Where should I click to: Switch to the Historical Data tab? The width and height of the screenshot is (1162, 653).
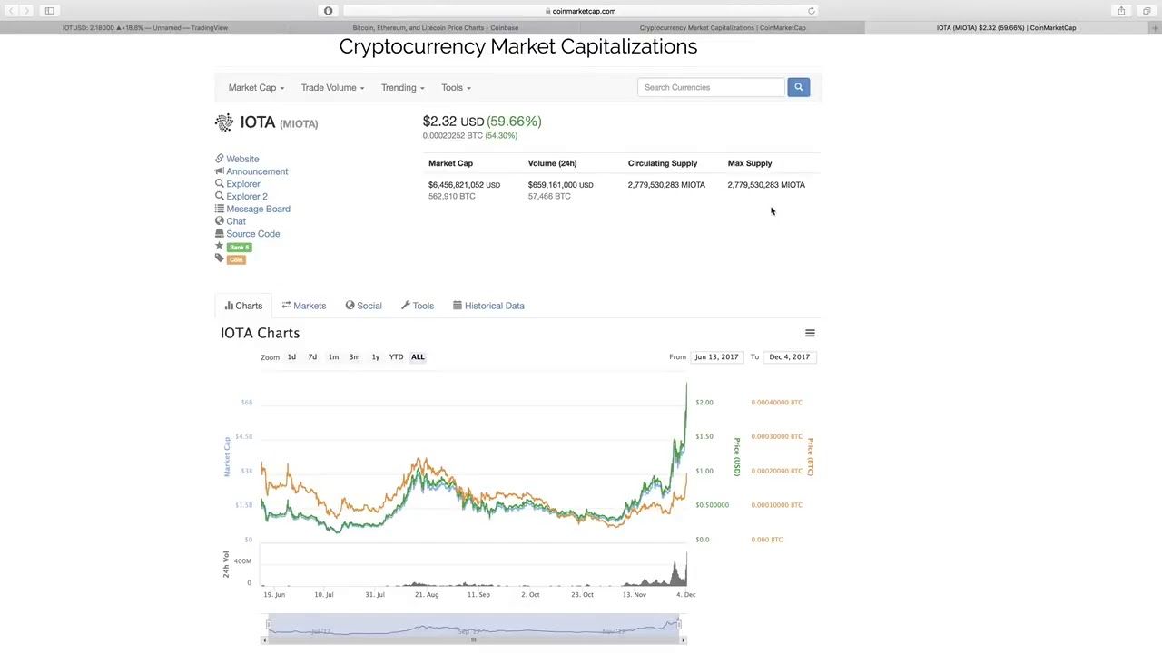pyautogui.click(x=488, y=306)
